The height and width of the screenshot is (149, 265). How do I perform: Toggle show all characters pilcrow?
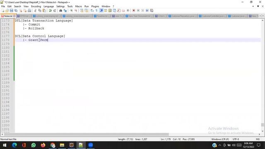[x=96, y=11]
